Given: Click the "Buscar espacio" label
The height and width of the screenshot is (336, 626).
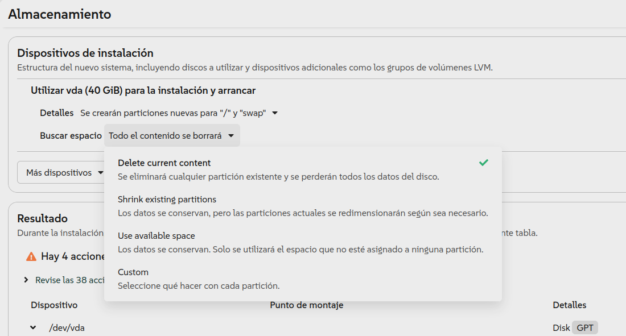Looking at the screenshot, I should 71,136.
